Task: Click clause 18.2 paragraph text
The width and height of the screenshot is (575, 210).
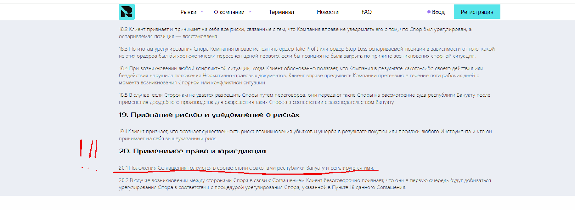Action: [295, 33]
